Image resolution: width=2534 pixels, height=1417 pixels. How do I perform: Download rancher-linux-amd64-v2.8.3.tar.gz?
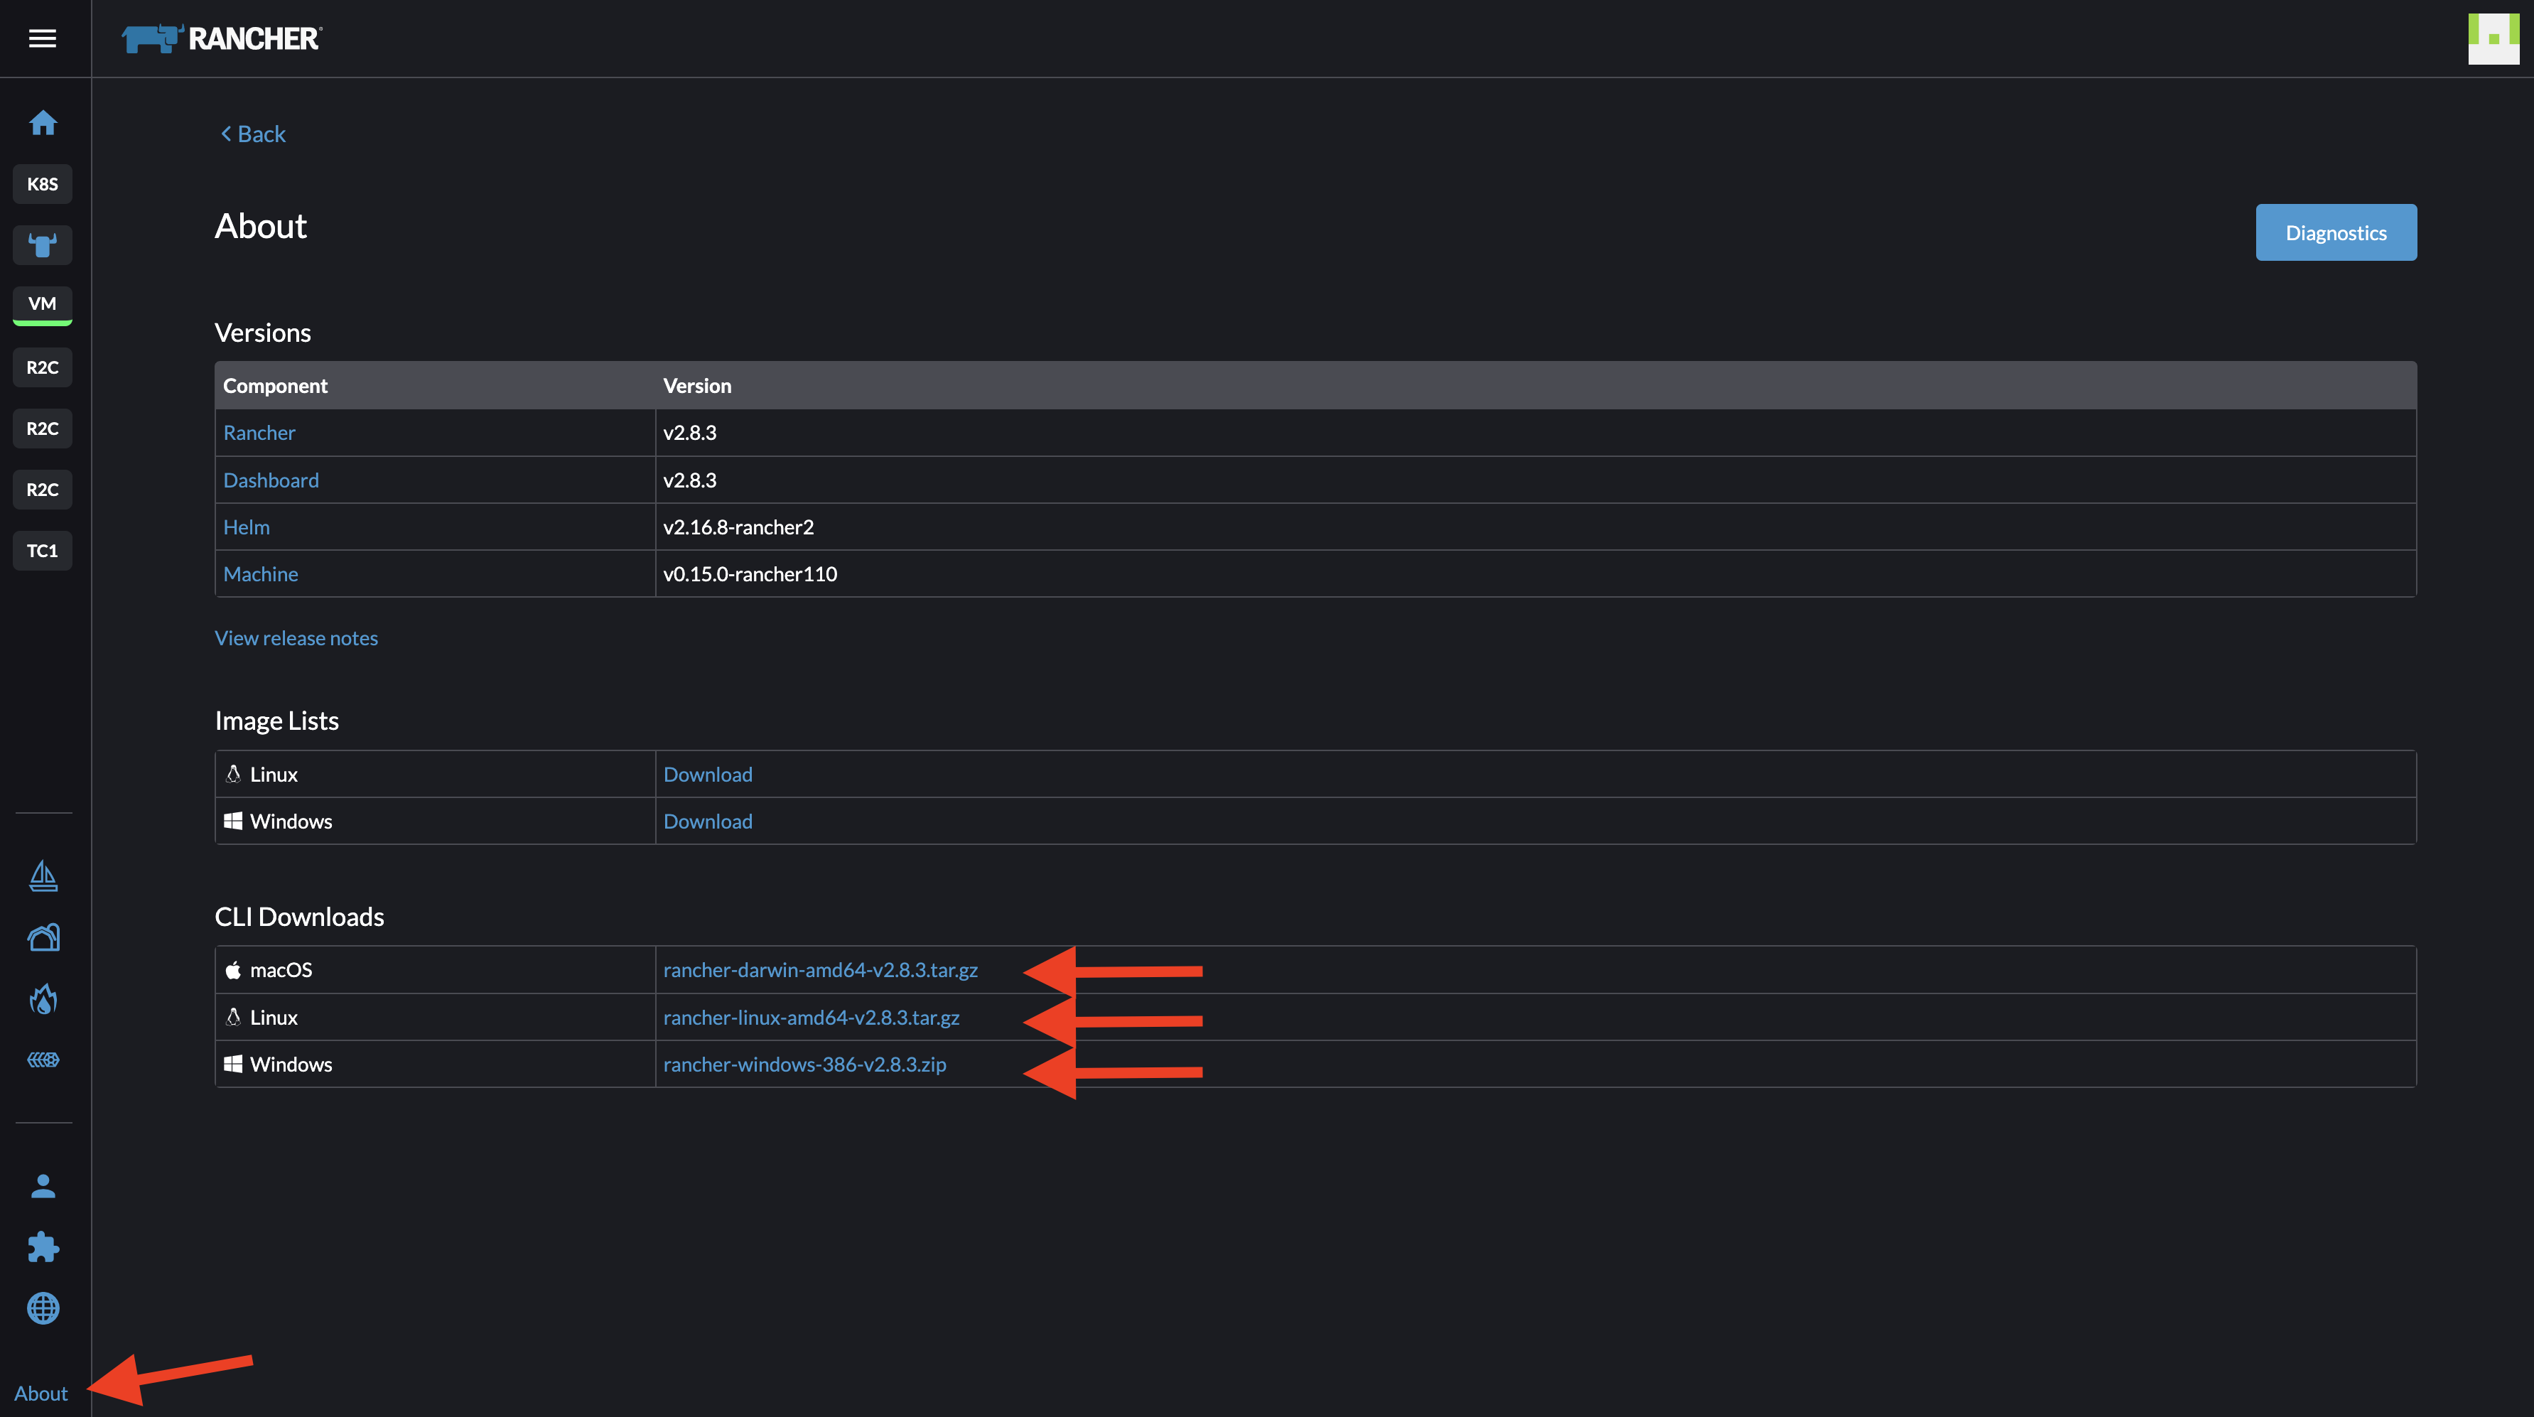811,1018
